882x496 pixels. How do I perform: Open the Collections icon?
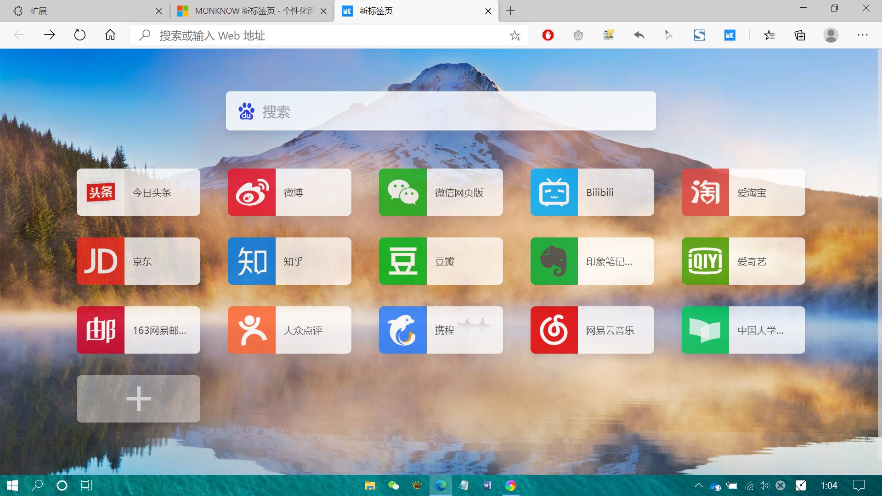pos(800,35)
